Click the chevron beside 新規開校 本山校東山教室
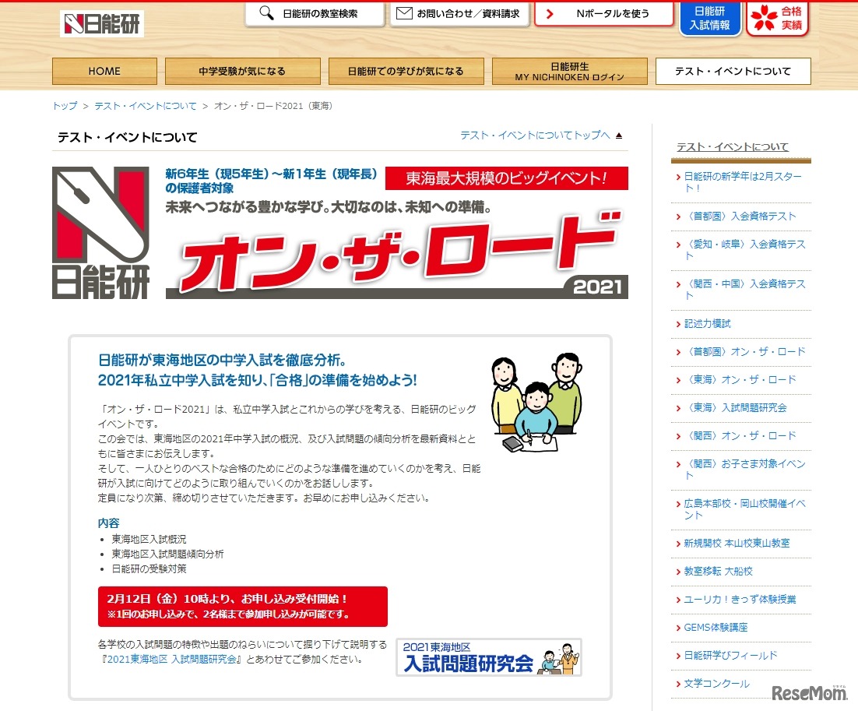 click(x=678, y=544)
